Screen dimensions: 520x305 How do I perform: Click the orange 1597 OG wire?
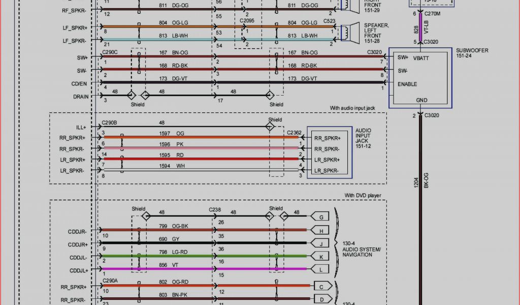pos(203,137)
